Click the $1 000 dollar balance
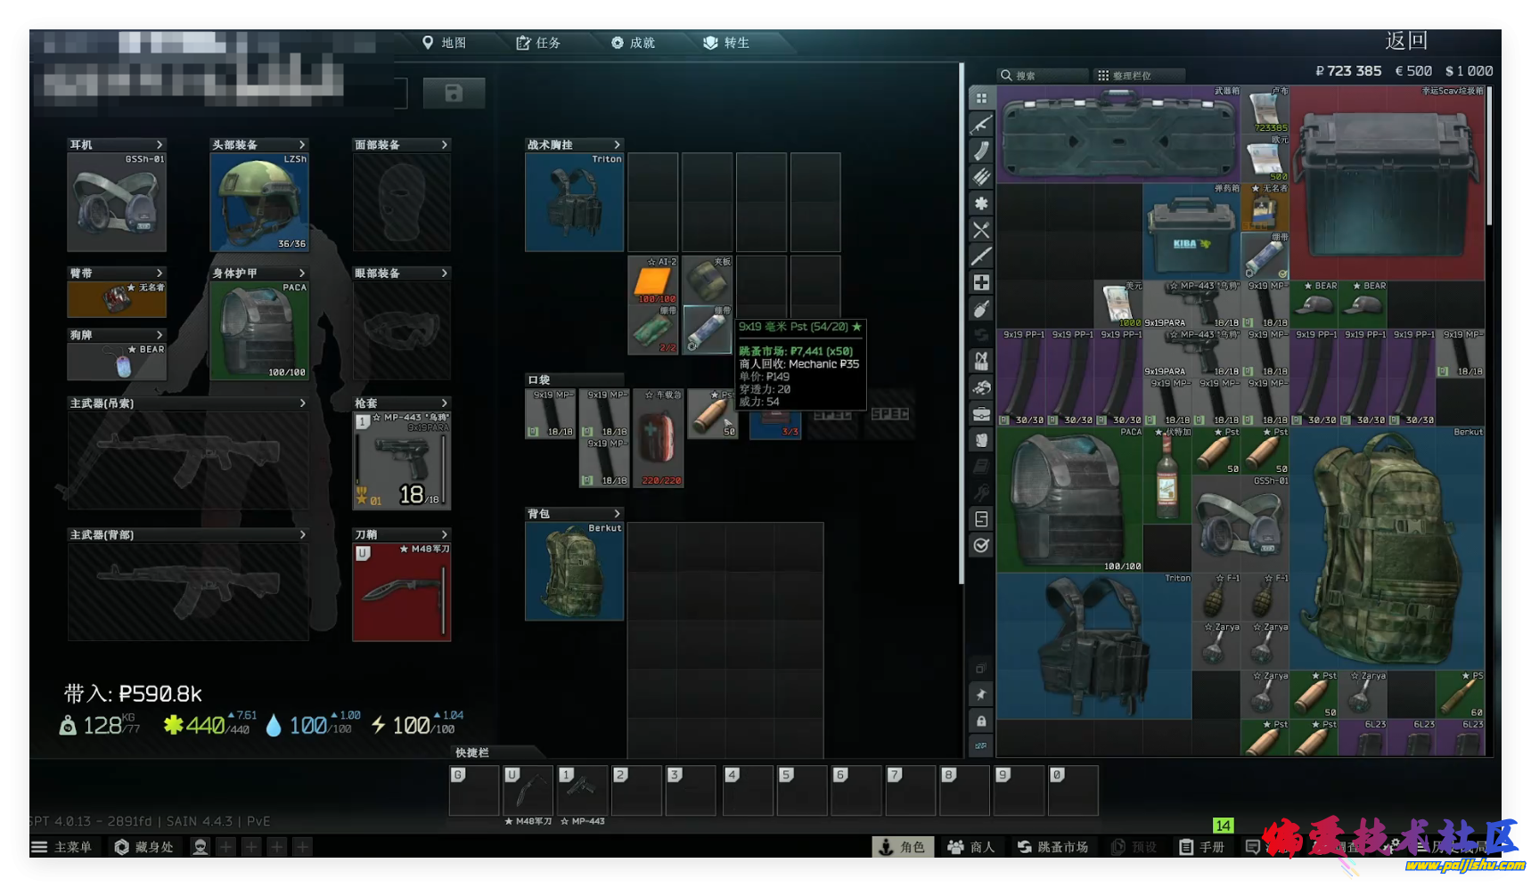1531x887 pixels. click(x=1469, y=71)
